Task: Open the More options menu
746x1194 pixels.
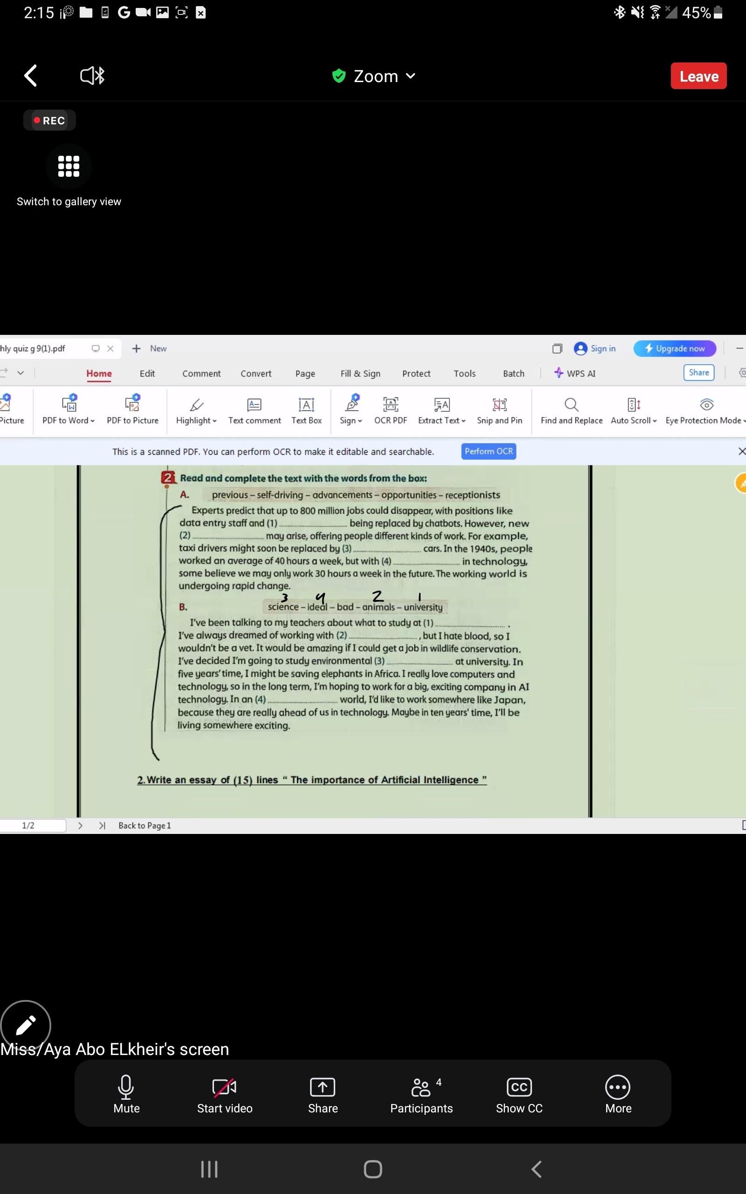Action: tap(618, 1095)
